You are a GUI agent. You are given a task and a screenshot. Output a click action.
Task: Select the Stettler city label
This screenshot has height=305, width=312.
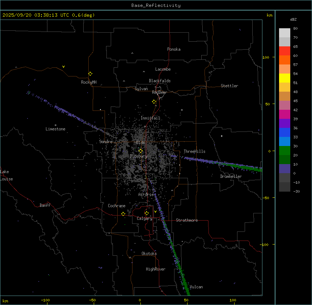point(229,86)
